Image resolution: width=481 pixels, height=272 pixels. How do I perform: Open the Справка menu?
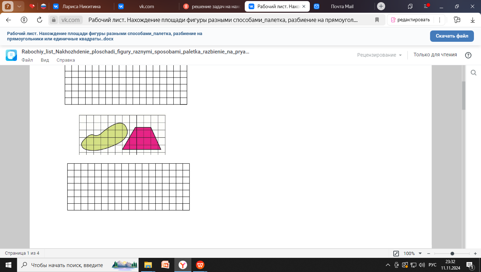click(66, 60)
